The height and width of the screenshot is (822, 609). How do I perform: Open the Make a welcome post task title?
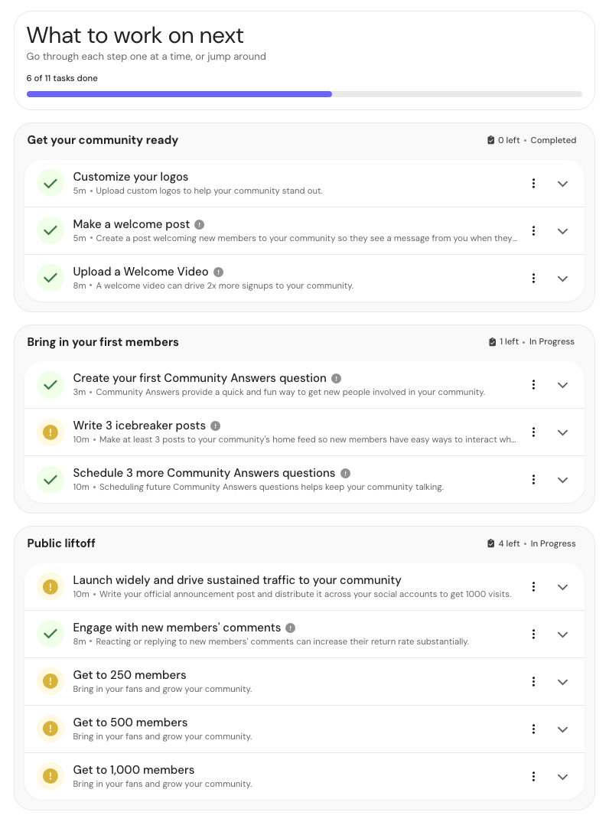pos(131,224)
